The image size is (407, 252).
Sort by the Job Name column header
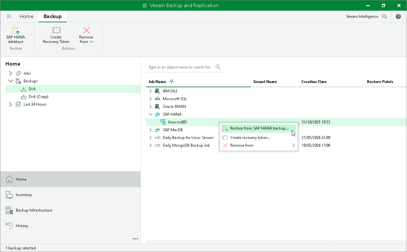[157, 82]
